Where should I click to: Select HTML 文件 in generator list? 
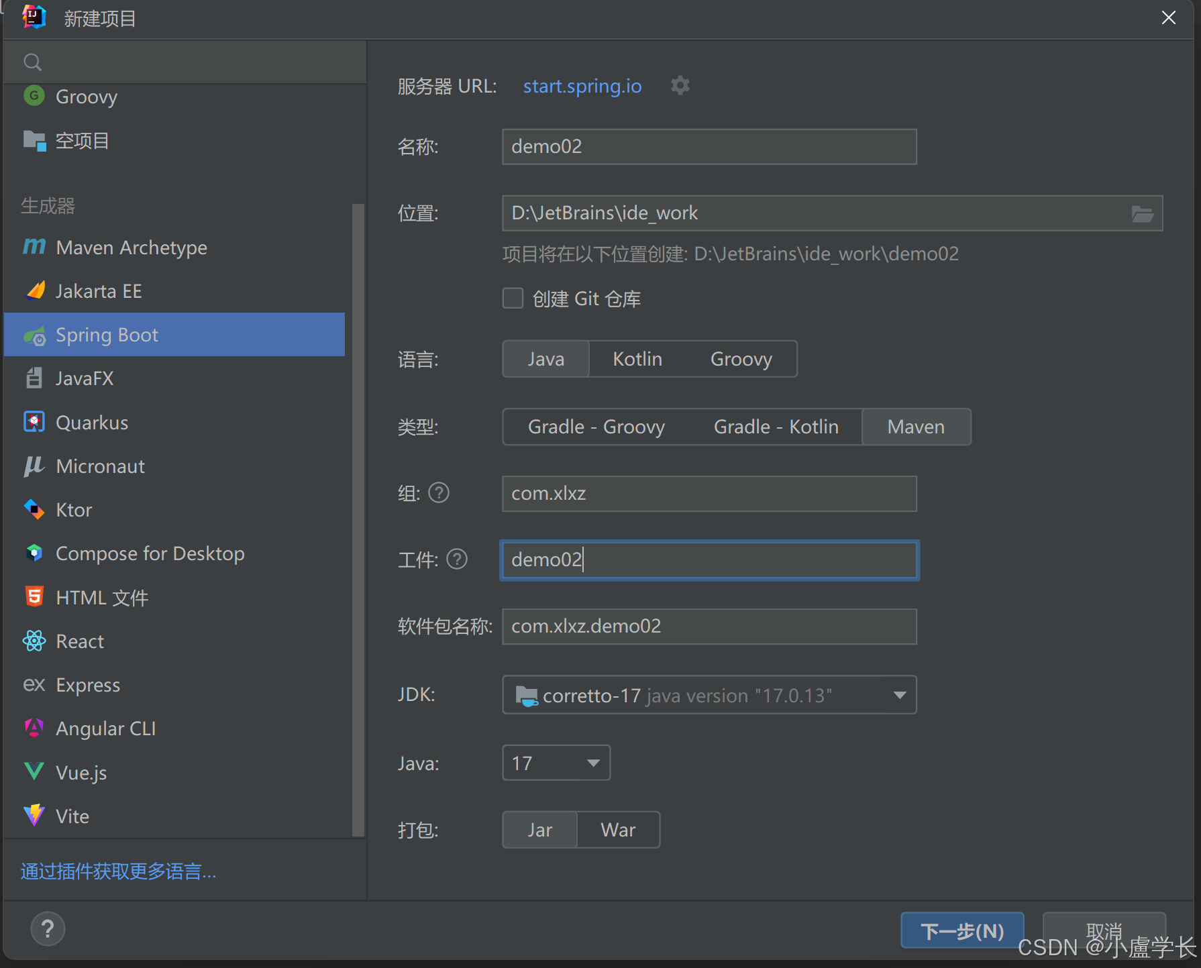pyautogui.click(x=174, y=598)
